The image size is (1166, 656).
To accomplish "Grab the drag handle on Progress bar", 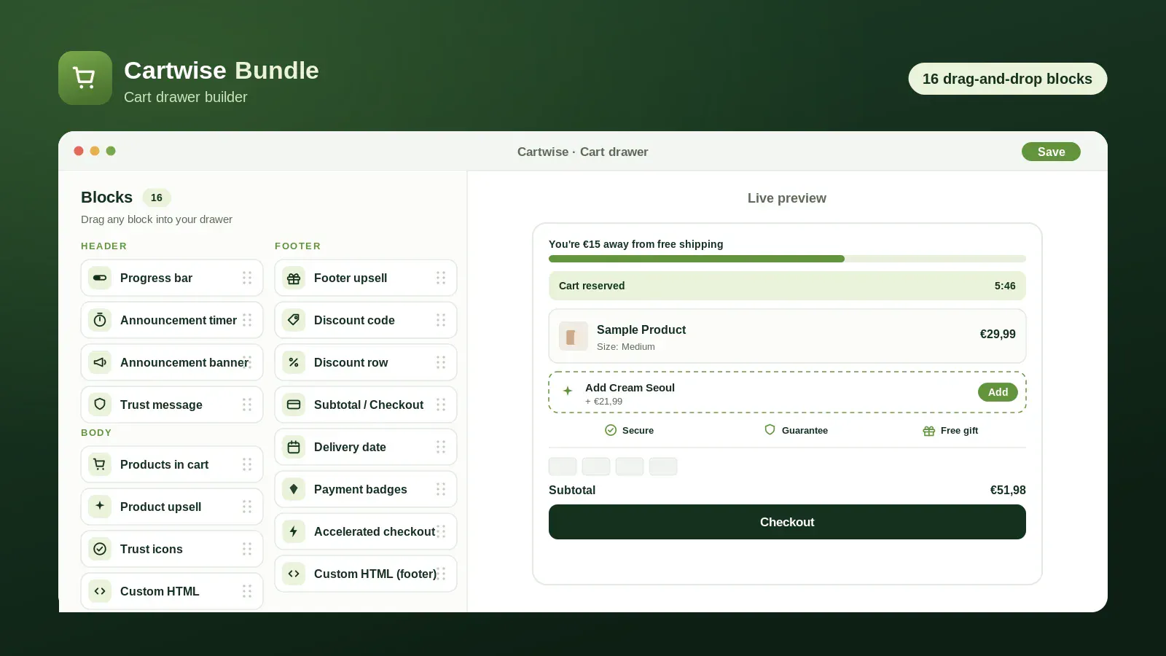I will (247, 278).
